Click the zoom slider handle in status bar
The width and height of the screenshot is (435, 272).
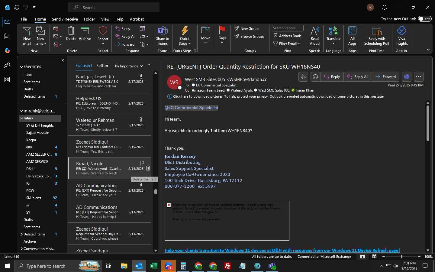point(401,257)
